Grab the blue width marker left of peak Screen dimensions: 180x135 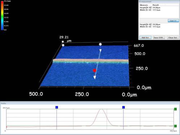(x=57, y=107)
